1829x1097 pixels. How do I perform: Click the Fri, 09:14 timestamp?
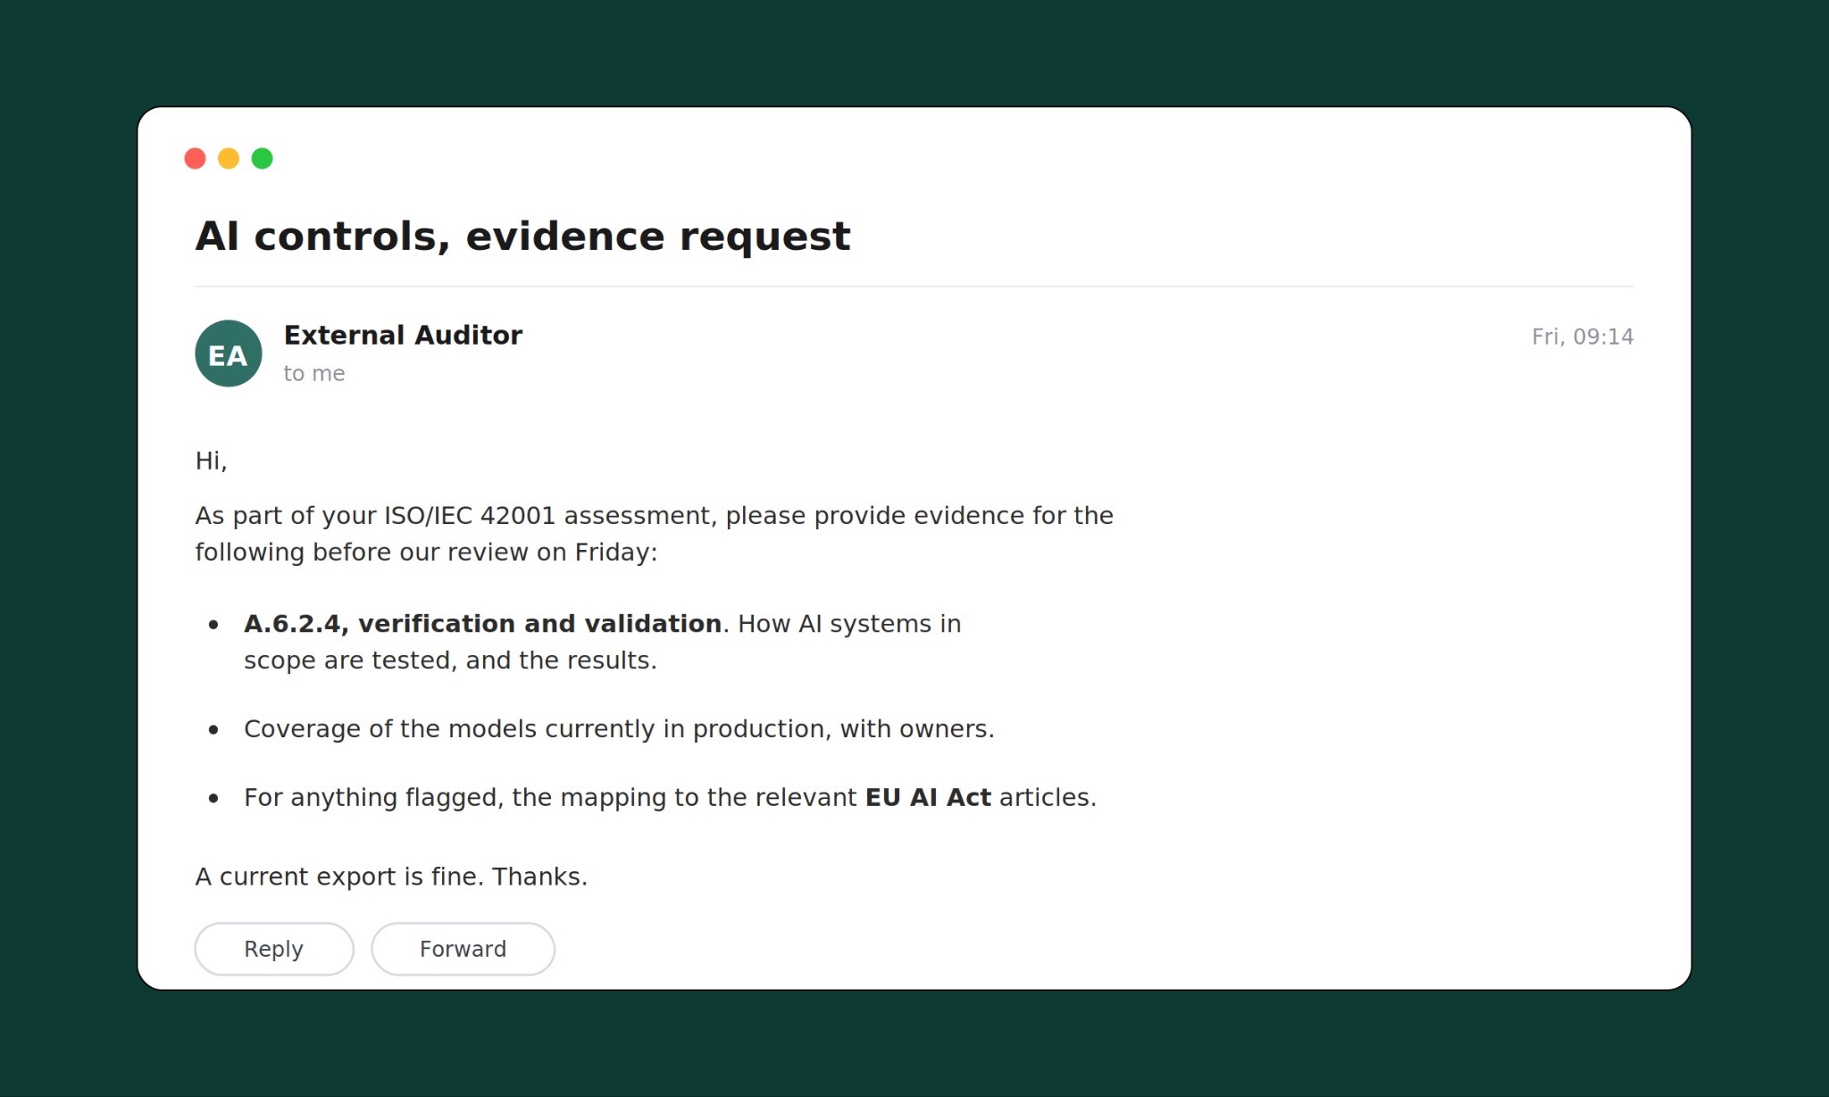click(1583, 337)
